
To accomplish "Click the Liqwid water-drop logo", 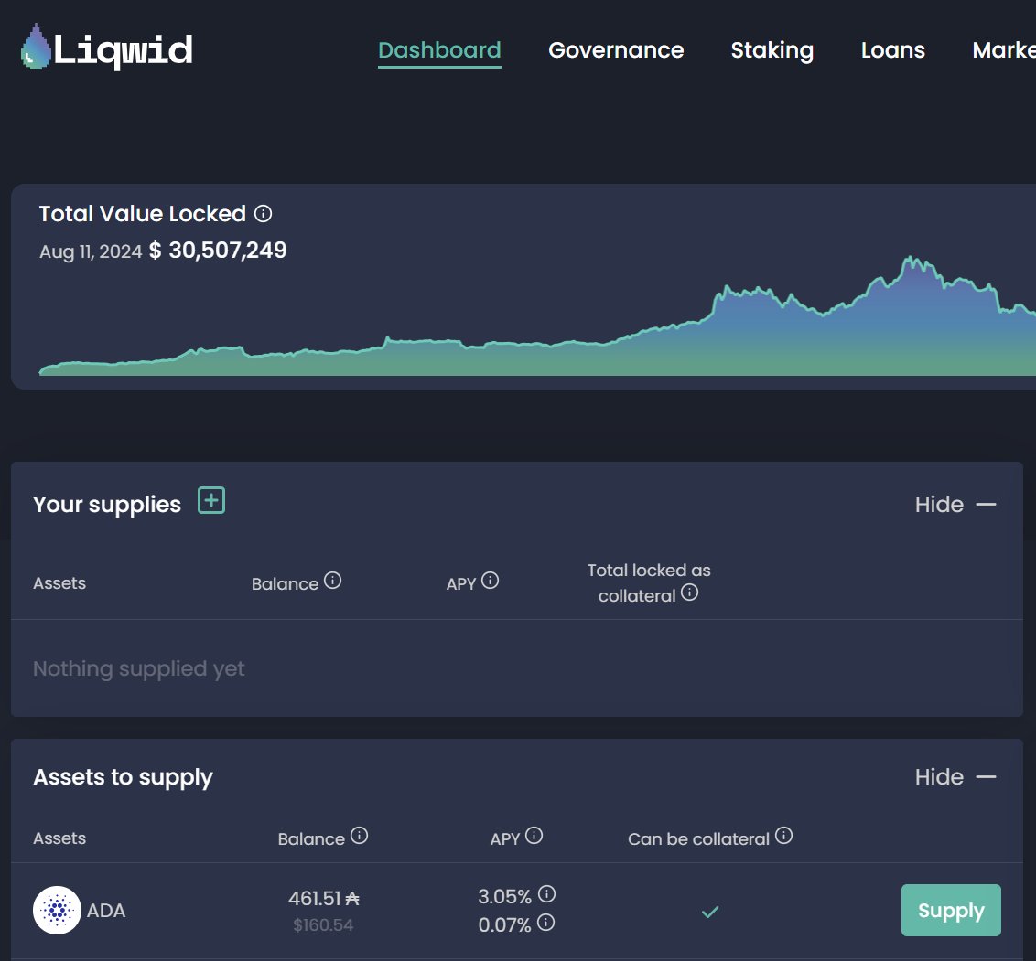I will coord(36,47).
